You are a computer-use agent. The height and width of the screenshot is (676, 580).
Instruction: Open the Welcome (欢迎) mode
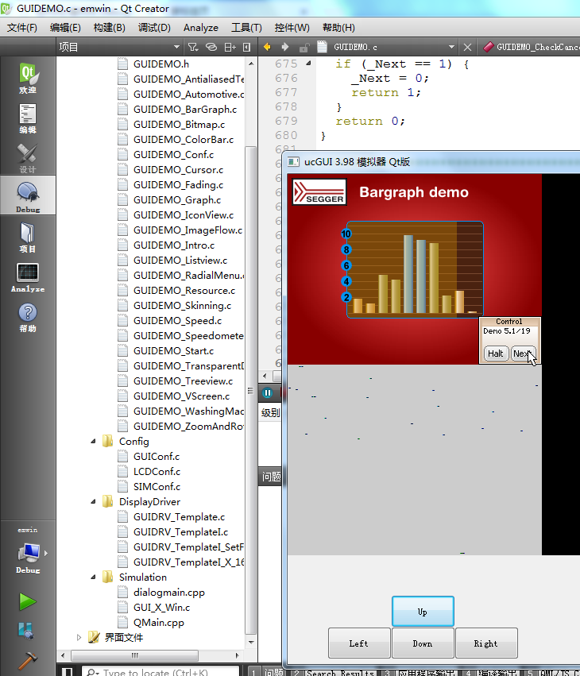[28, 79]
